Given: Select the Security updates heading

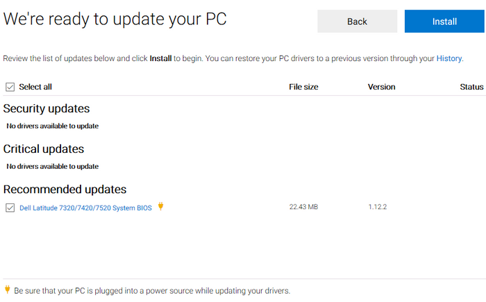Looking at the screenshot, I should 47,108.
